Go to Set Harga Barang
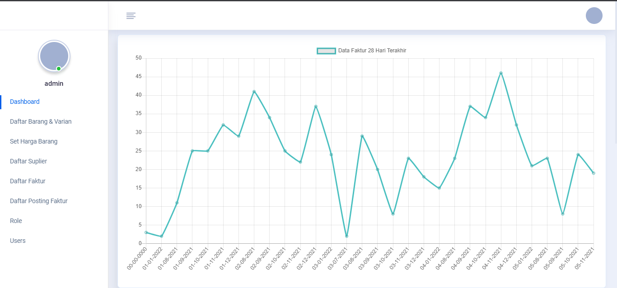 [x=34, y=141]
